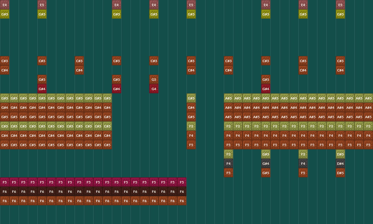373x224 pixels.
Task: Select the rightmost C#5 note block
Action: point(107,145)
